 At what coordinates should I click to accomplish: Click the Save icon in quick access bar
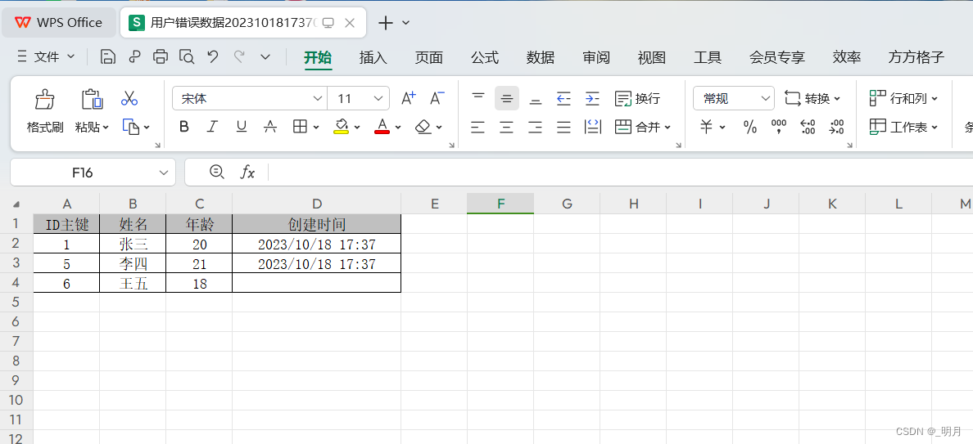click(x=108, y=57)
